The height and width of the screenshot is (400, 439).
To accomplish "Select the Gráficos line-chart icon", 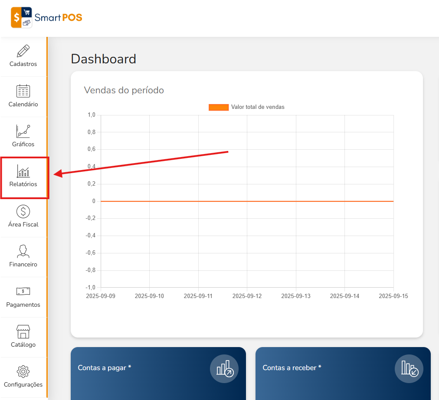I will click(23, 131).
